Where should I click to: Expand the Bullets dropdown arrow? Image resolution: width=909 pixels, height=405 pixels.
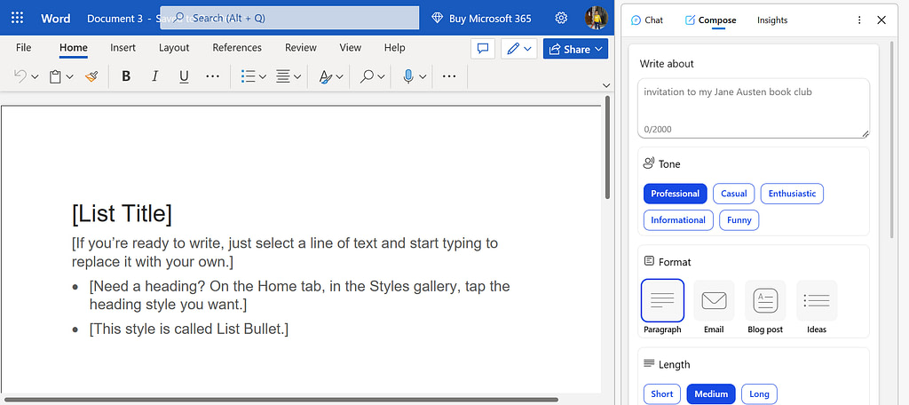(263, 76)
